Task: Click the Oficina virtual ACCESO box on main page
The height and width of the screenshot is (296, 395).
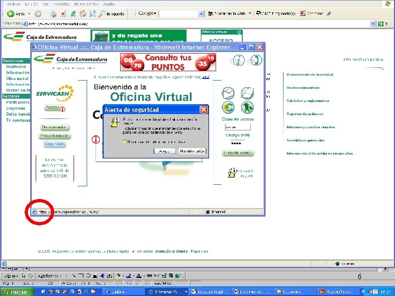Action: 222,36
